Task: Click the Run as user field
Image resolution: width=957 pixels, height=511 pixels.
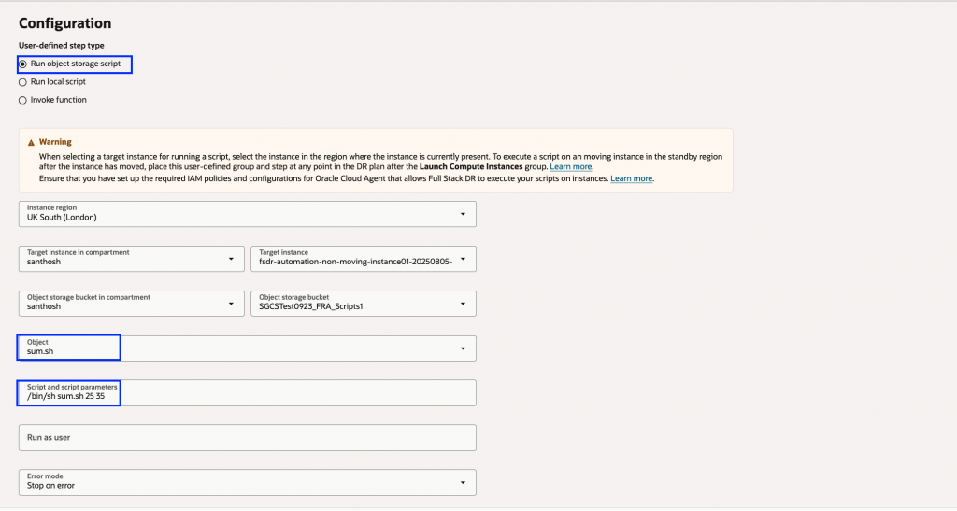Action: pos(247,437)
